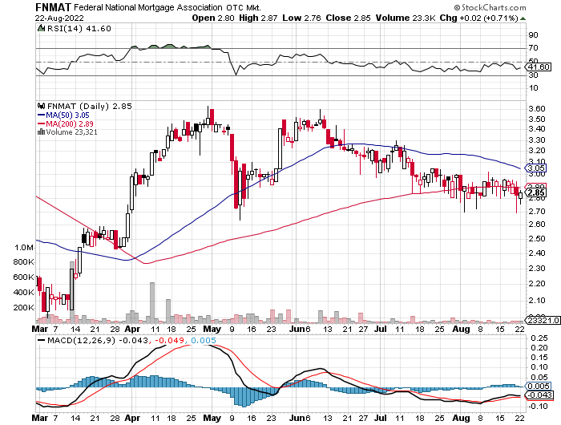Click the 0.20 MACD axis label
This screenshot has width=561, height=425.
[539, 348]
